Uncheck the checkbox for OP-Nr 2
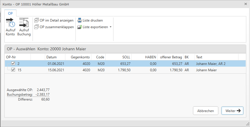This screenshot has height=127, width=250. [13, 63]
